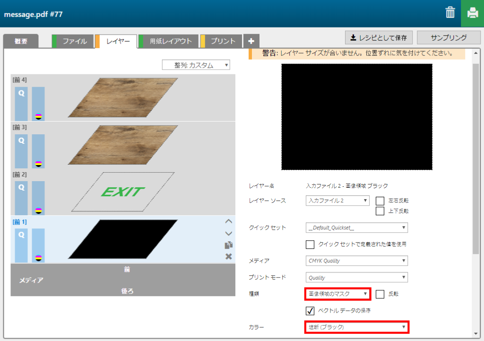Viewport: 484px width, 341px height.
Task: Click the 警告 layer size warning message
Action: [x=358, y=53]
